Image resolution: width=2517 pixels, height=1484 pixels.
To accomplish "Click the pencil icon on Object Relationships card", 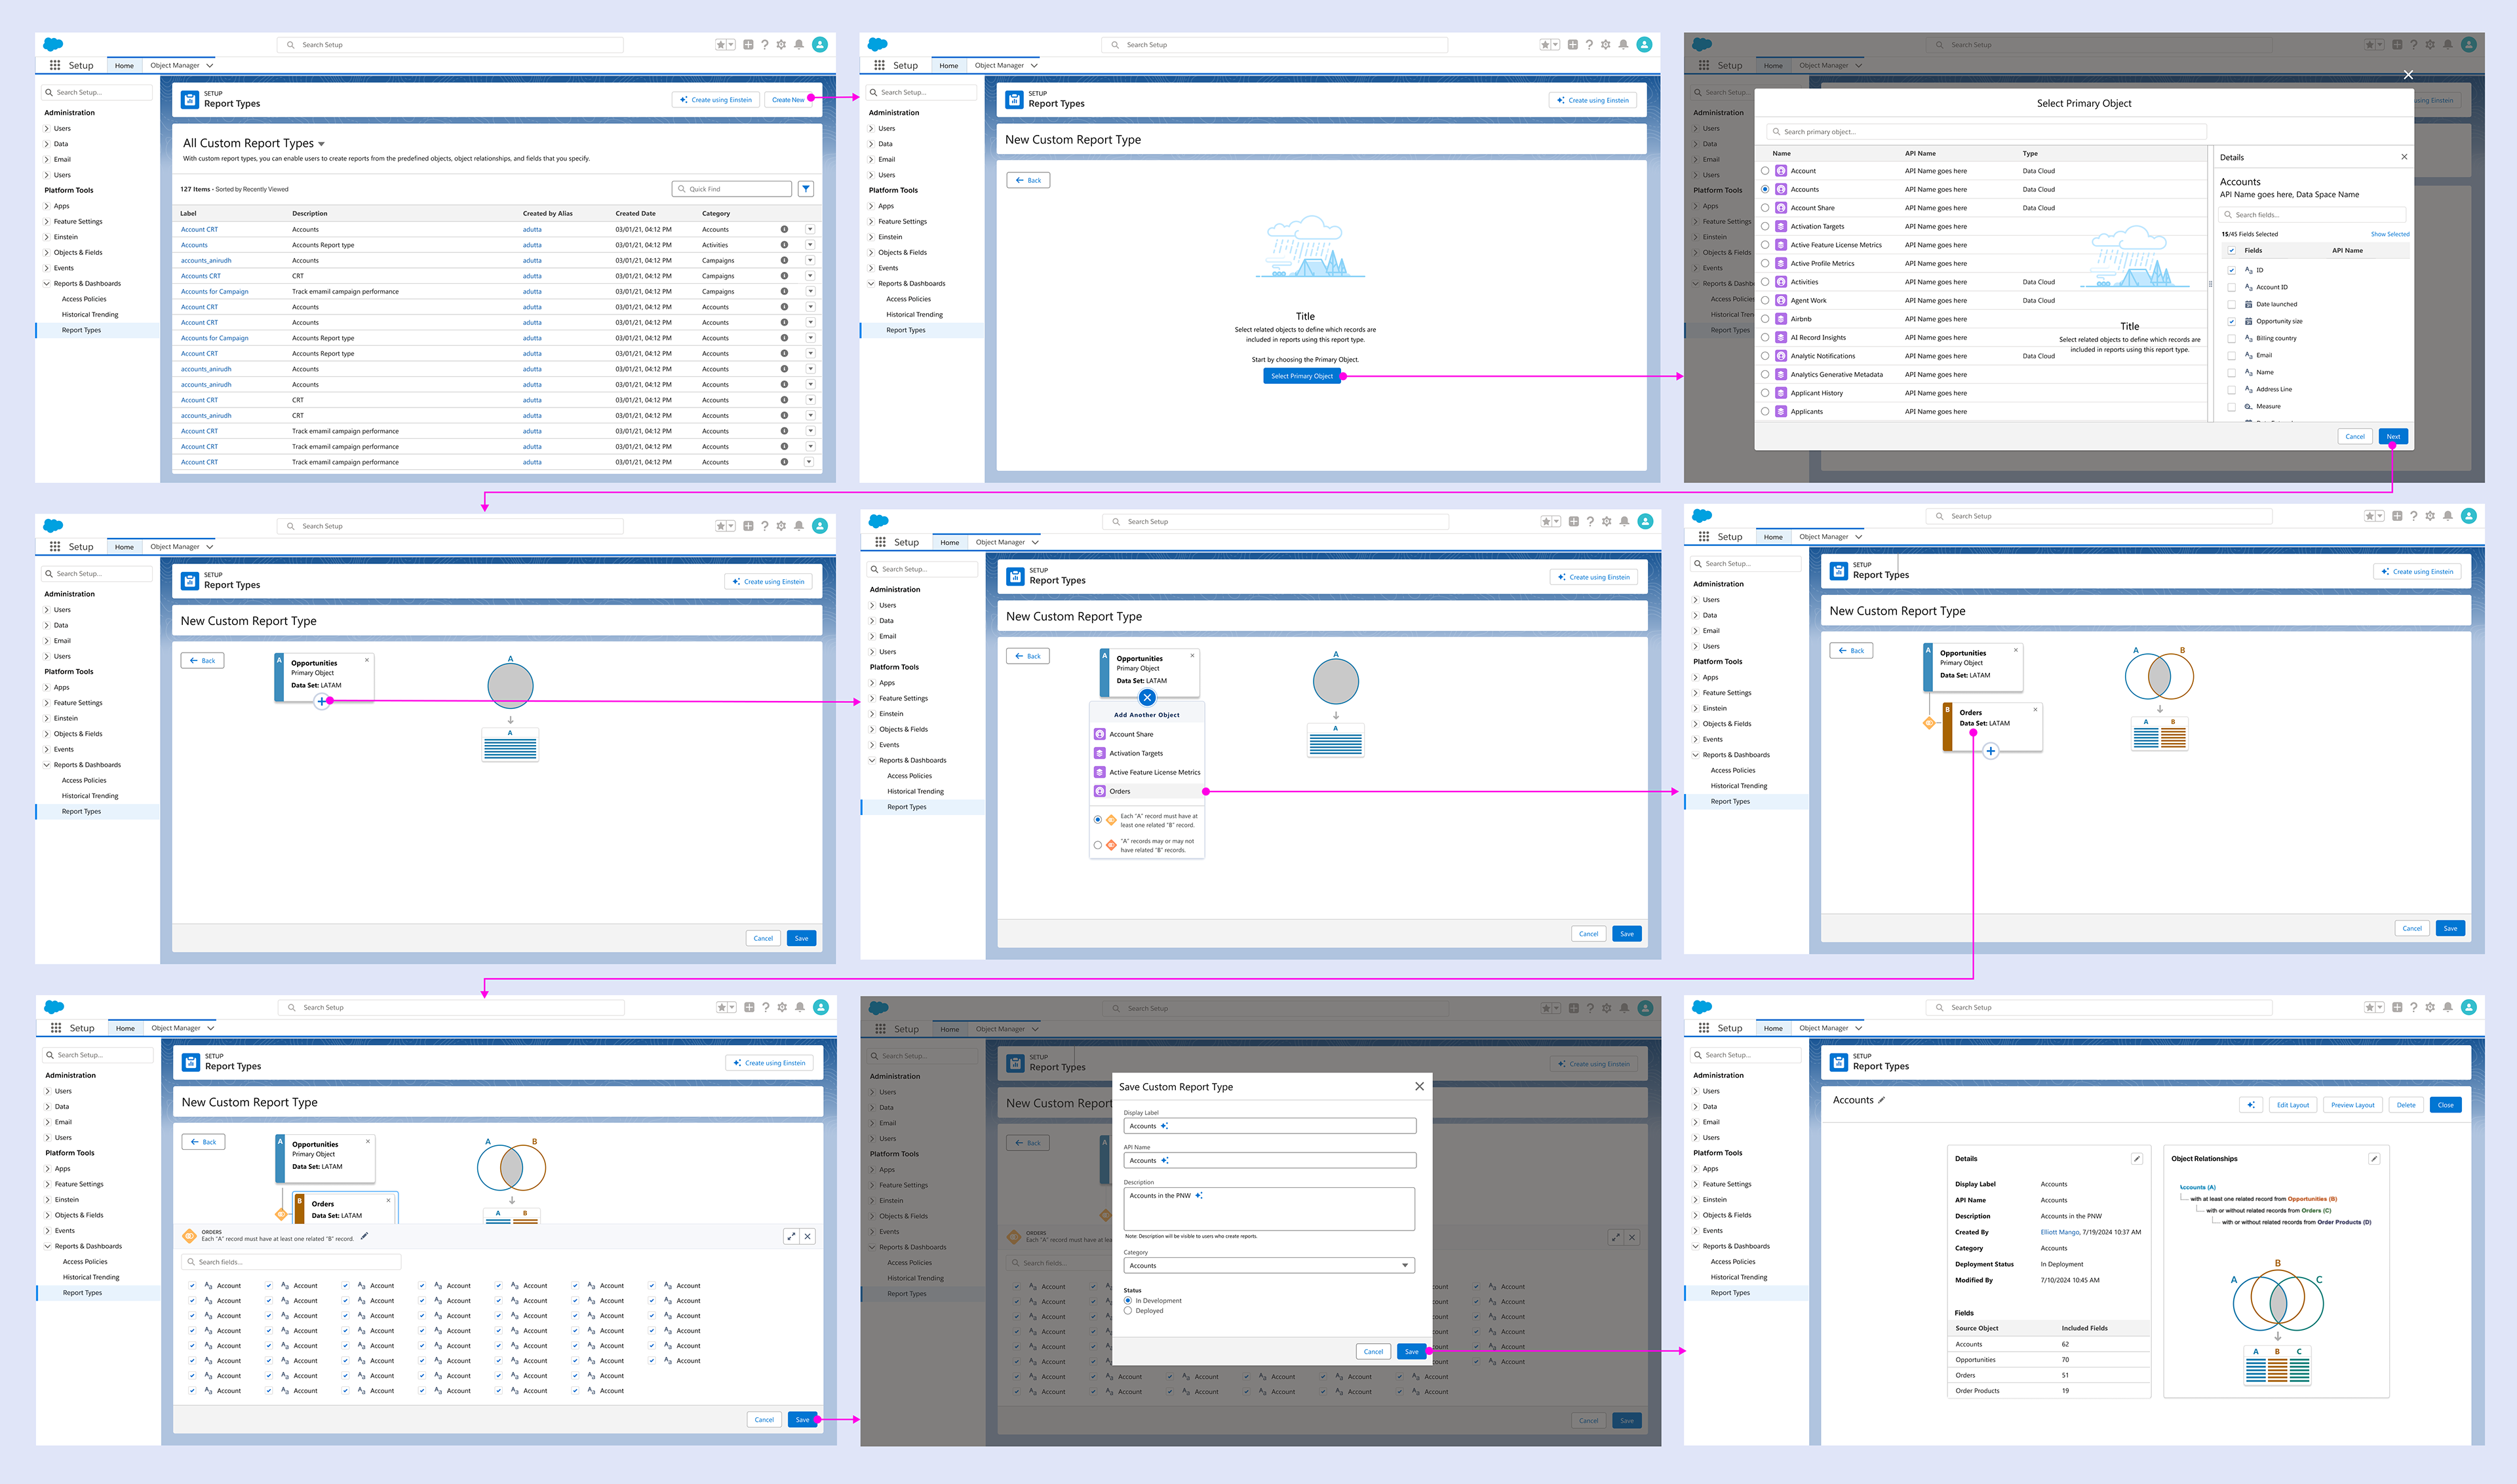I will coord(2374,1159).
